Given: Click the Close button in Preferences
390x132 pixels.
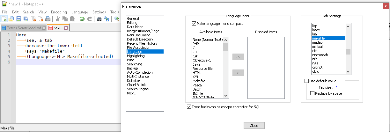Looking at the screenshot, I should (254, 126).
